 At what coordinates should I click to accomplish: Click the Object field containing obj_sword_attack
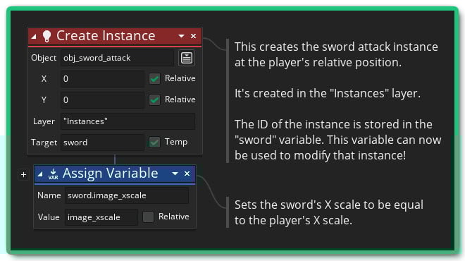point(117,58)
